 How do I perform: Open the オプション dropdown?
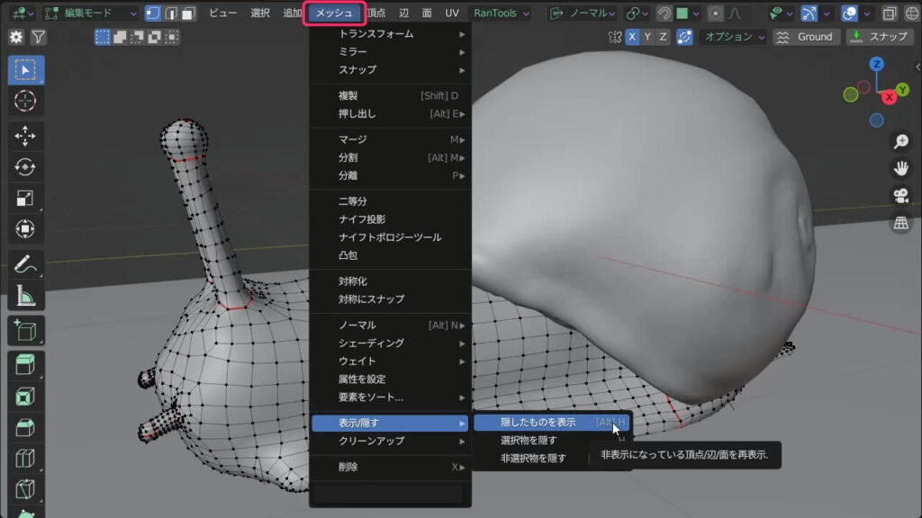733,37
